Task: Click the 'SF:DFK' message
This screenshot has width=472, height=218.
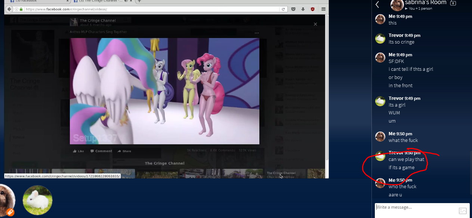Action: 396,61
